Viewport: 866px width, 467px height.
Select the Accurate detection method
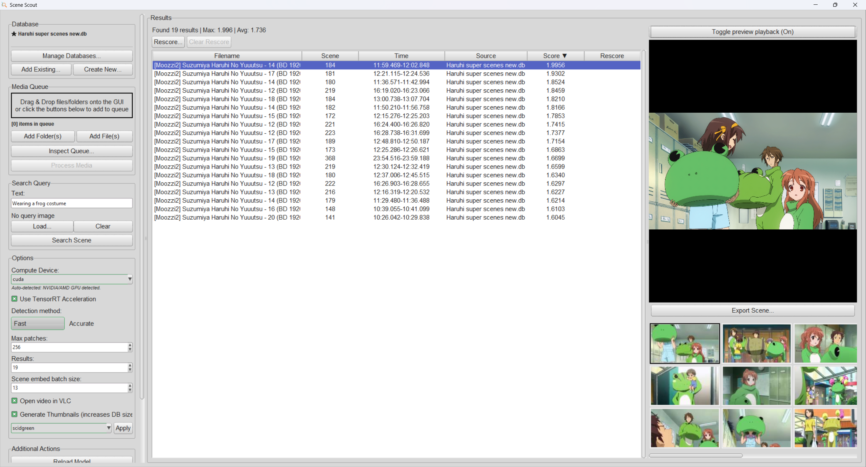tap(82, 324)
